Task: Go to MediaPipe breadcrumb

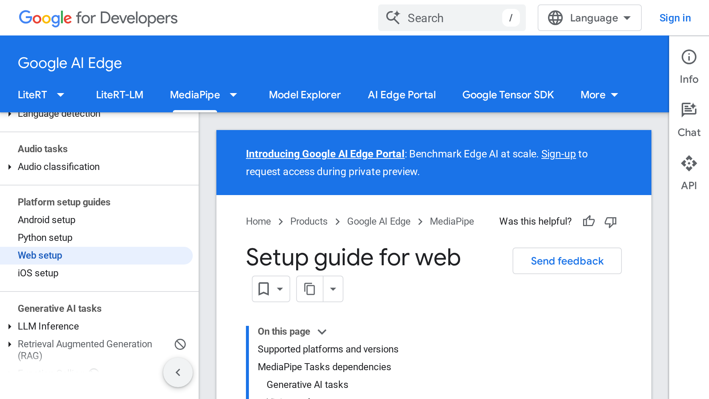Action: click(x=452, y=221)
